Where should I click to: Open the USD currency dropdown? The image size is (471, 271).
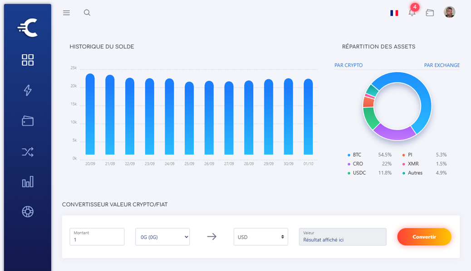coord(260,237)
